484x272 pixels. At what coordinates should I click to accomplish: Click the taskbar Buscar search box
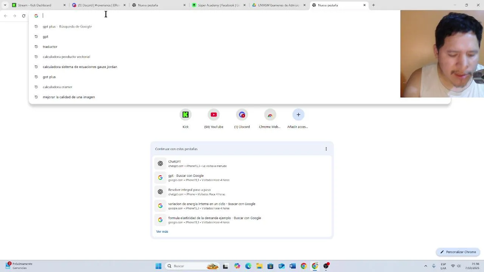193,266
